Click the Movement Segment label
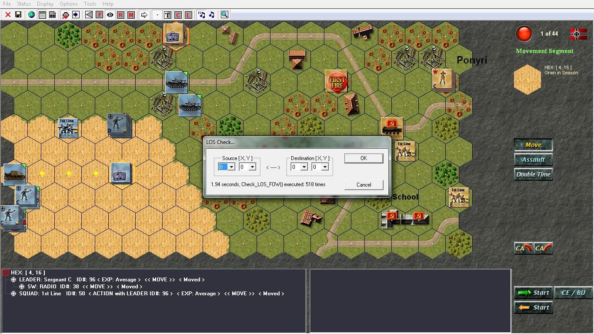Screen dimensions: 594x334 pyautogui.click(x=545, y=51)
